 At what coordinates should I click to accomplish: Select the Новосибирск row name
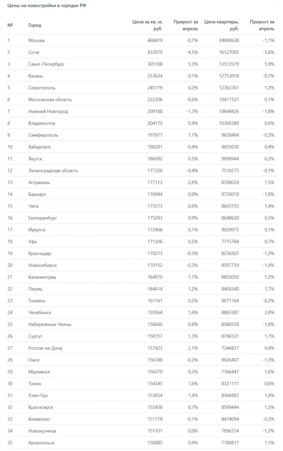43,265
